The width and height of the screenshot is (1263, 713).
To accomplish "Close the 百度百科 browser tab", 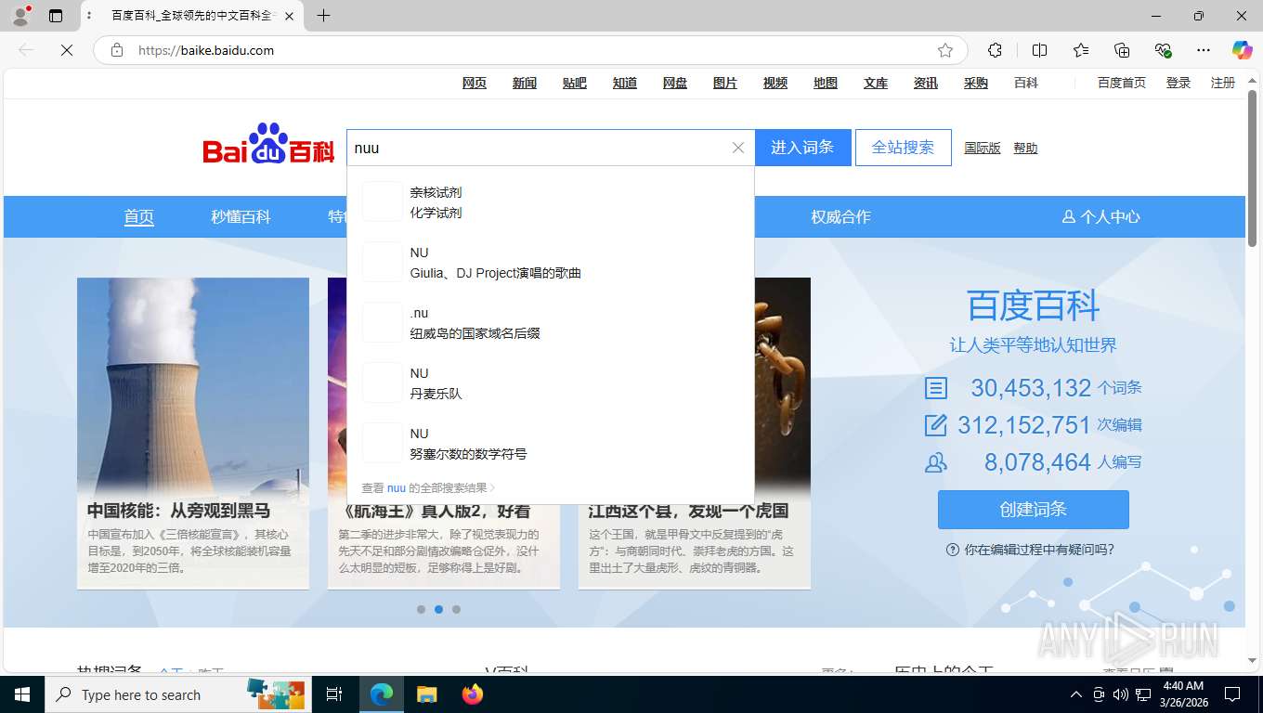I will tap(289, 16).
